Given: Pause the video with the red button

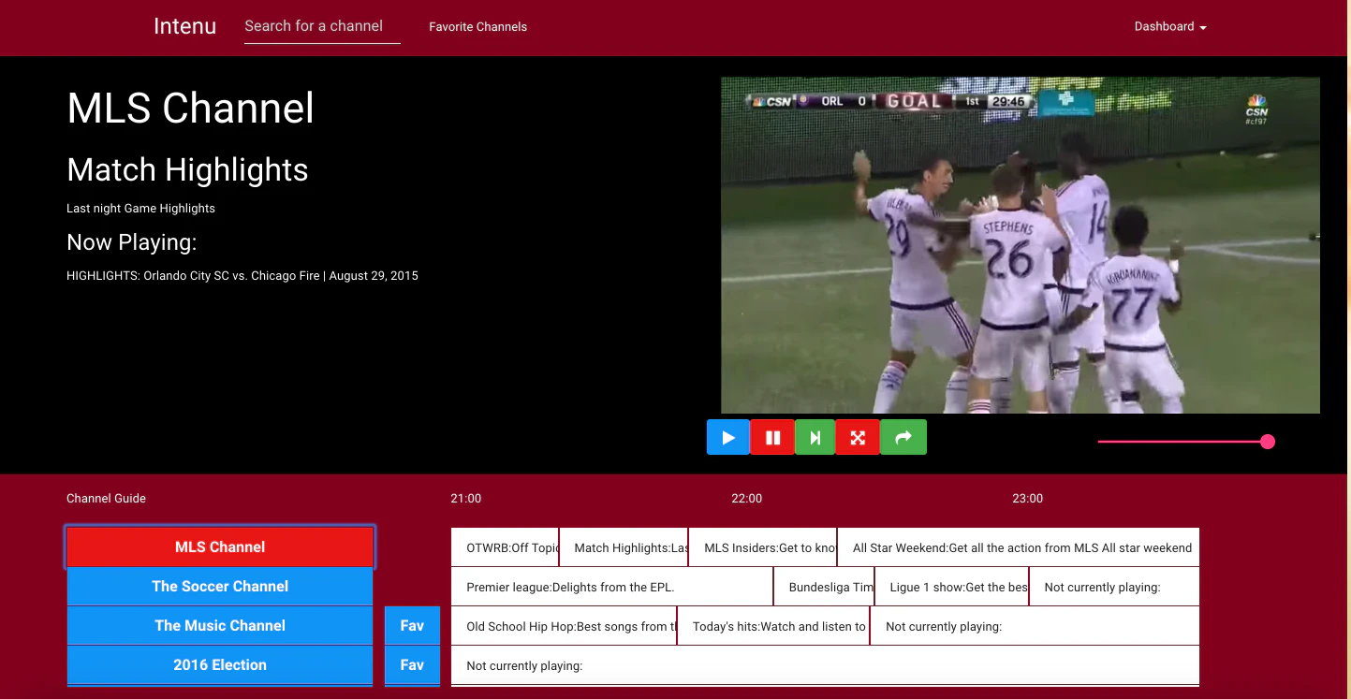Looking at the screenshot, I should 772,437.
